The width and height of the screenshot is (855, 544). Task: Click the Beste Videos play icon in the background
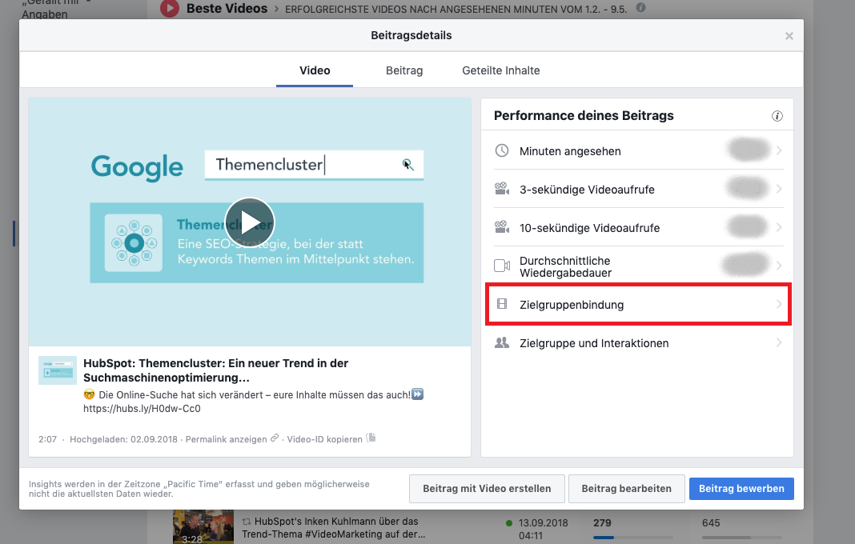pyautogui.click(x=170, y=8)
